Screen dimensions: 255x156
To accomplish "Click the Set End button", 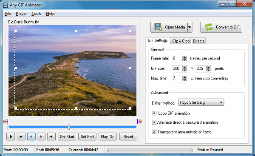I will pyautogui.click(x=87, y=136).
